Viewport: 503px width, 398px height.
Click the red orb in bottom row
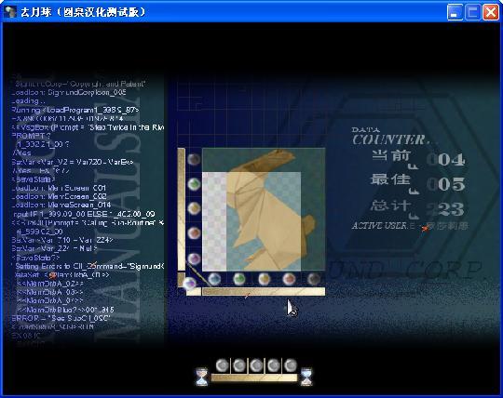click(289, 279)
